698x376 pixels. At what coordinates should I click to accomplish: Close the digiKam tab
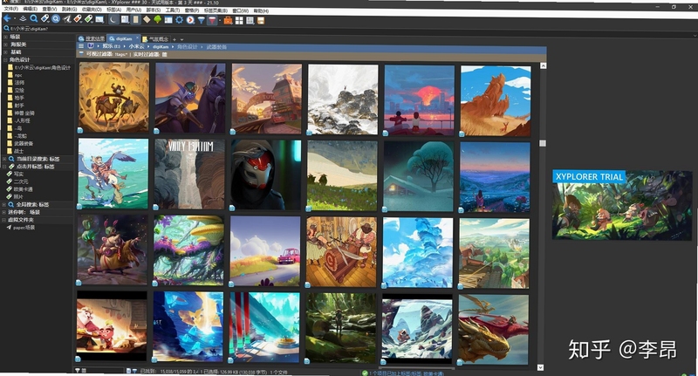(x=138, y=38)
